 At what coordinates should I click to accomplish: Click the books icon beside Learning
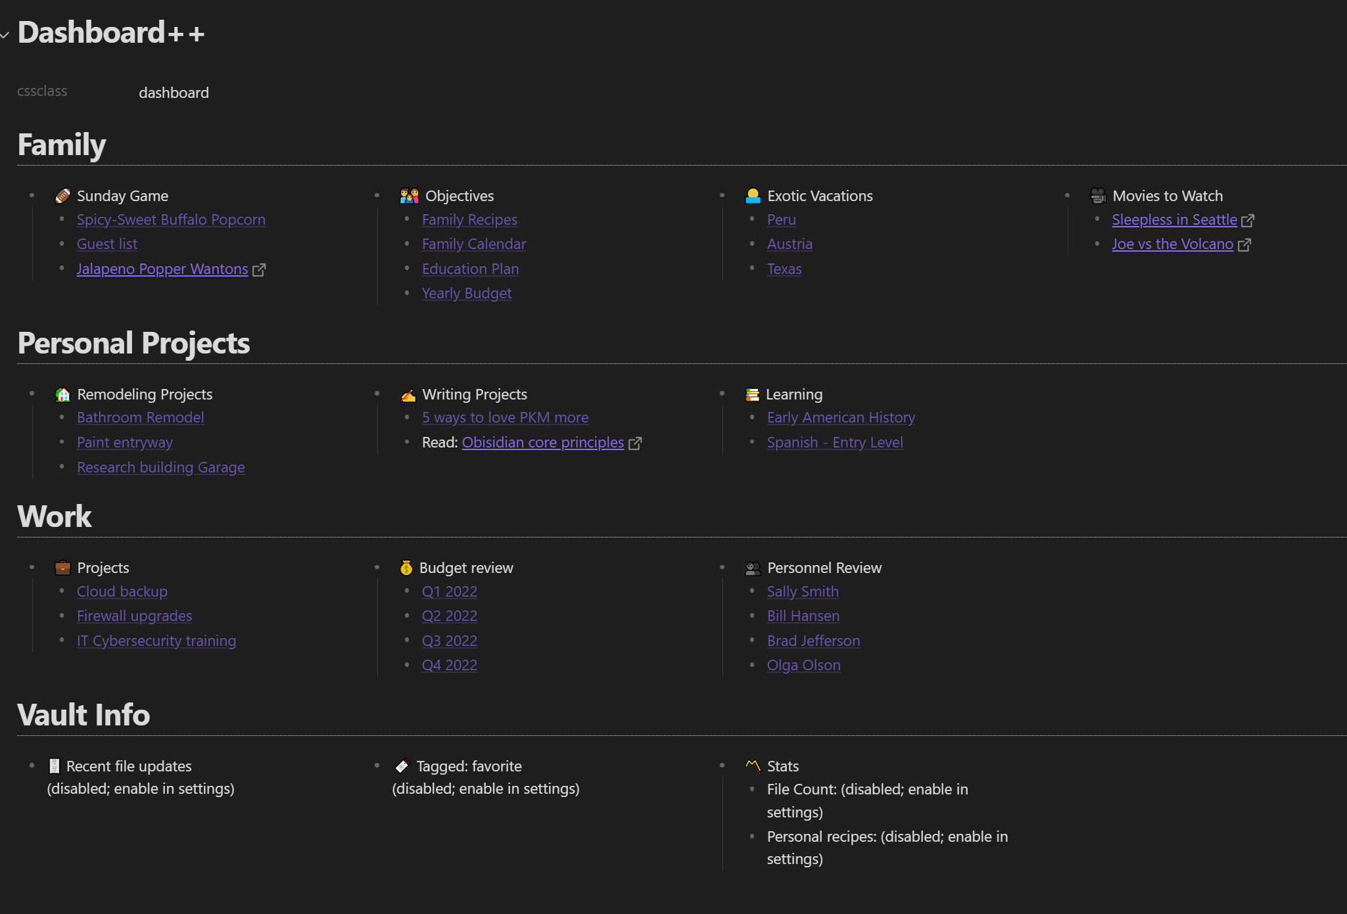pyautogui.click(x=752, y=394)
